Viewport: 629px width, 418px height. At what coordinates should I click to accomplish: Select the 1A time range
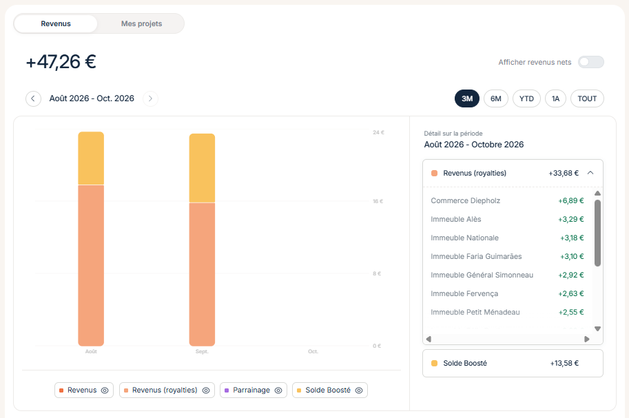coord(555,98)
